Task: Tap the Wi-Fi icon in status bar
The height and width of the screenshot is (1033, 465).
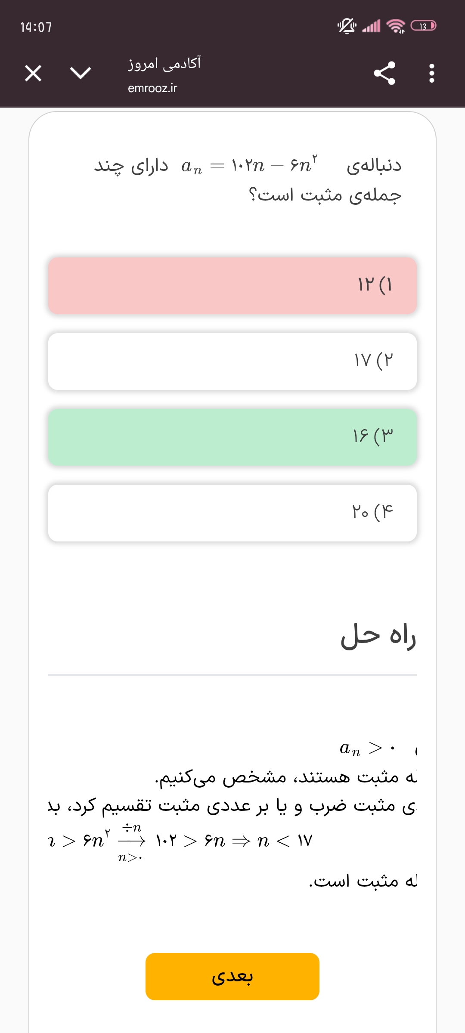Action: [x=396, y=26]
